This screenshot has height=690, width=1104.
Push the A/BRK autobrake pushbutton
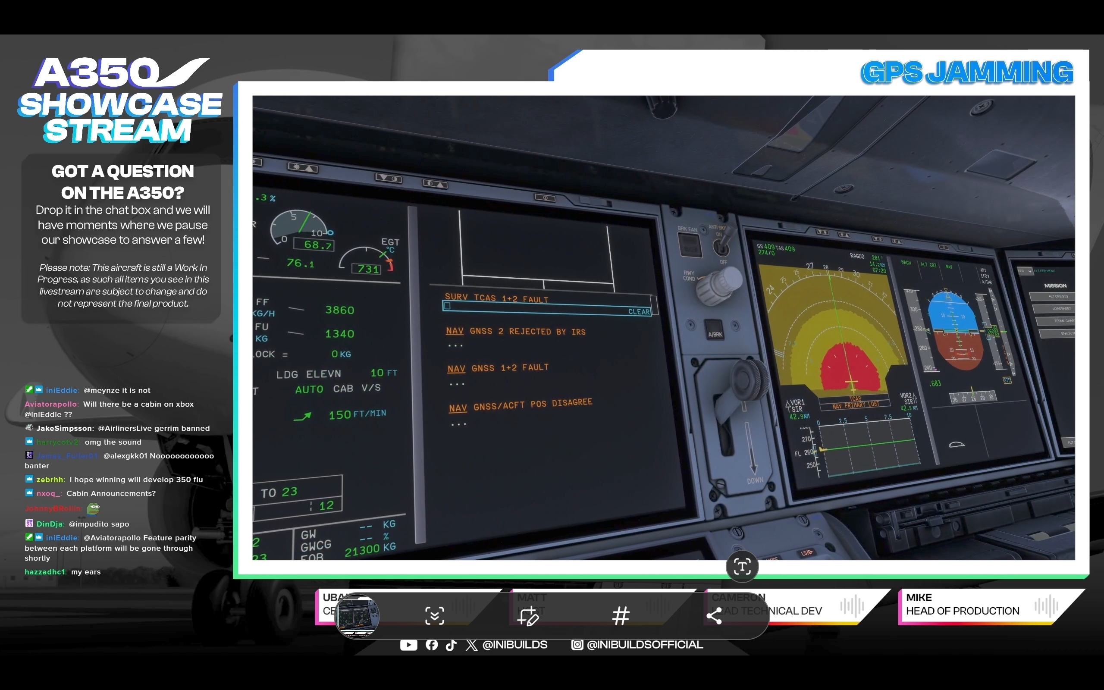coord(715,329)
